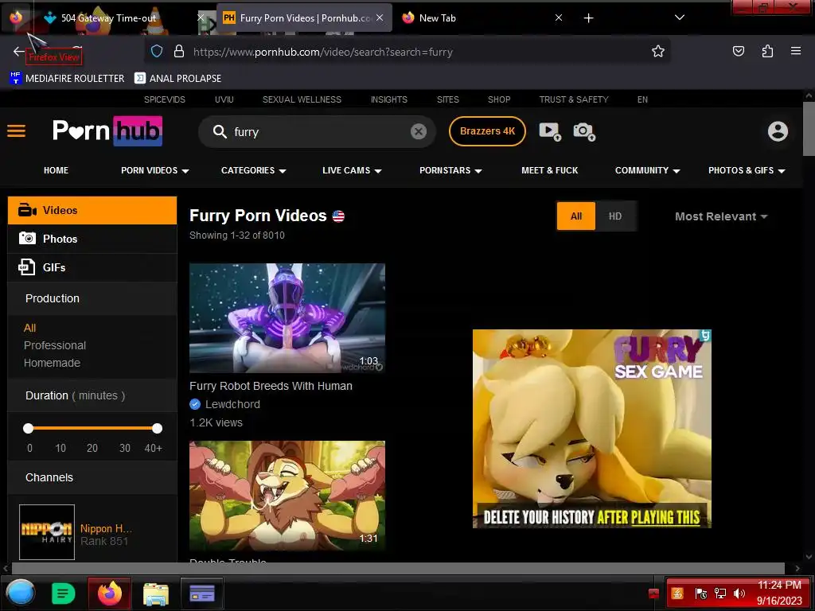Clear the search box with X icon

pos(419,131)
